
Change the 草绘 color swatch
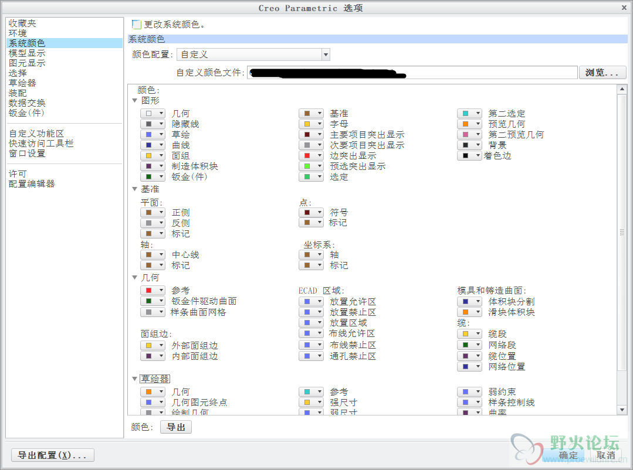pos(153,134)
